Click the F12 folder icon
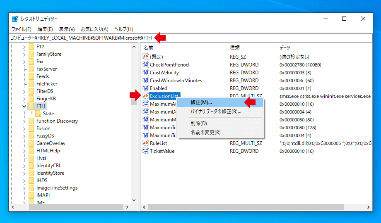Screen dimensions: 381x223 tap(31, 47)
